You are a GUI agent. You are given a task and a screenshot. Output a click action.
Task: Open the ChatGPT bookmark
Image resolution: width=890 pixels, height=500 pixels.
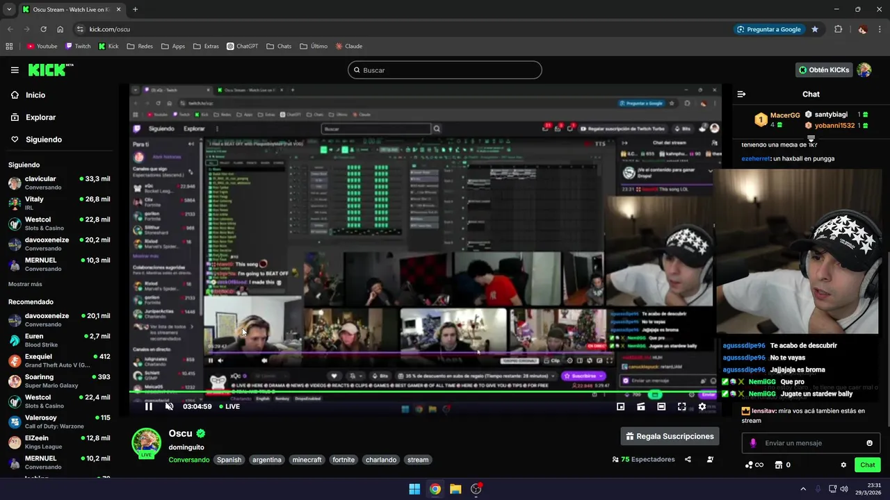click(242, 46)
